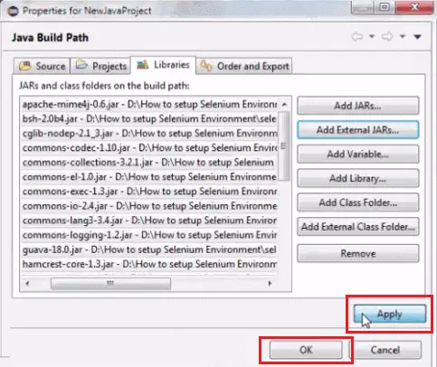This screenshot has width=437, height=367.
Task: Open the back history dropdown arrow
Action: coord(372,37)
